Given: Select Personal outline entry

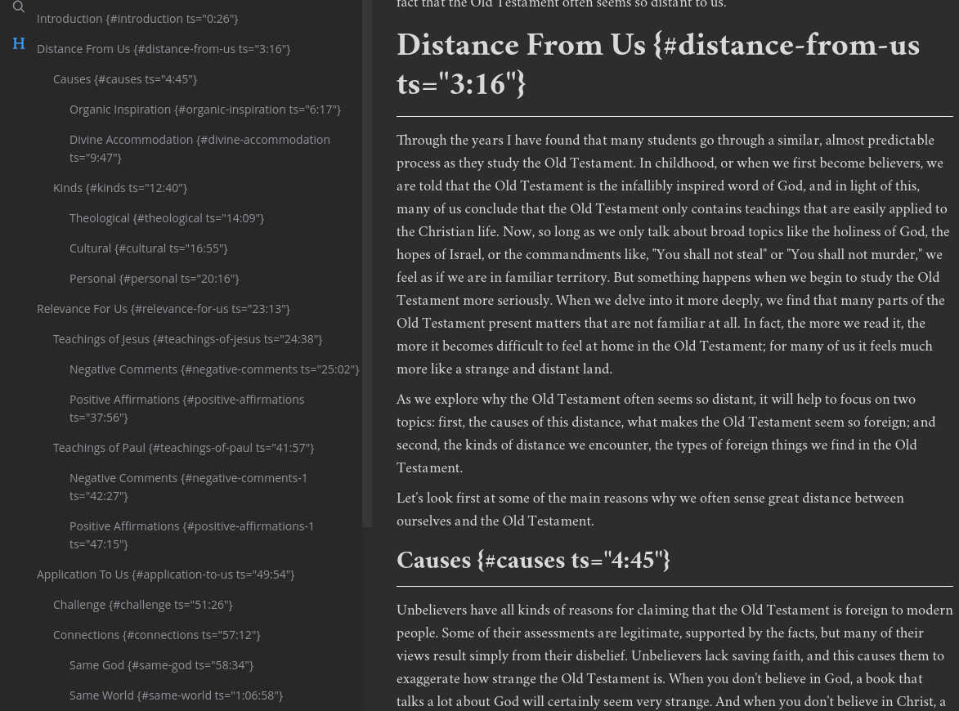Looking at the screenshot, I should (x=155, y=279).
